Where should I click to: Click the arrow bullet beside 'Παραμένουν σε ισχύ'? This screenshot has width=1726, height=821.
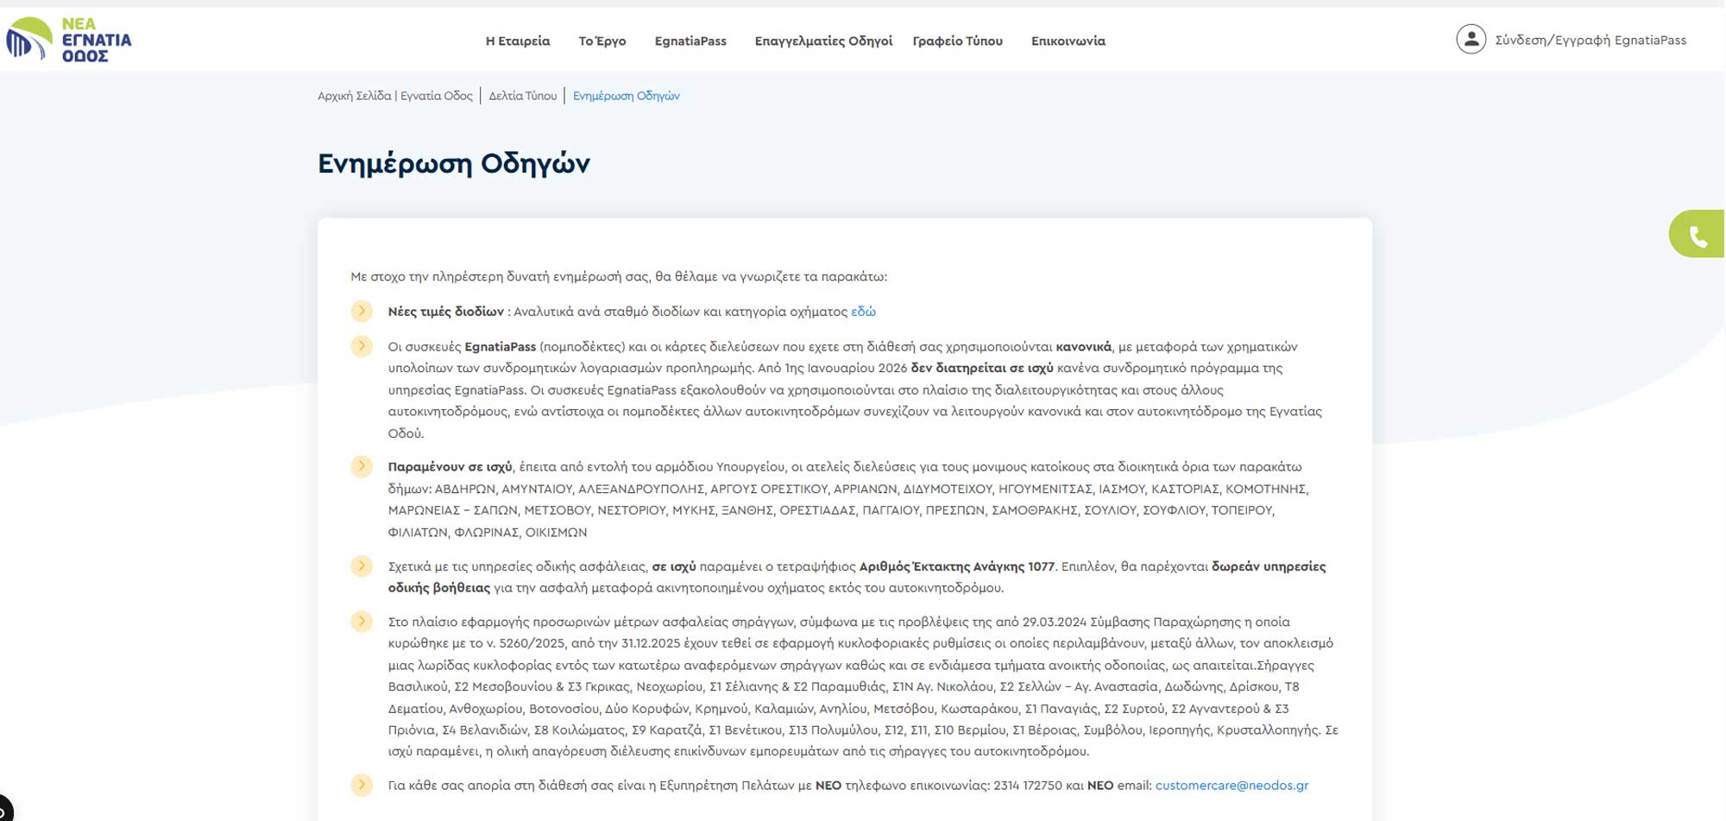pyautogui.click(x=362, y=466)
